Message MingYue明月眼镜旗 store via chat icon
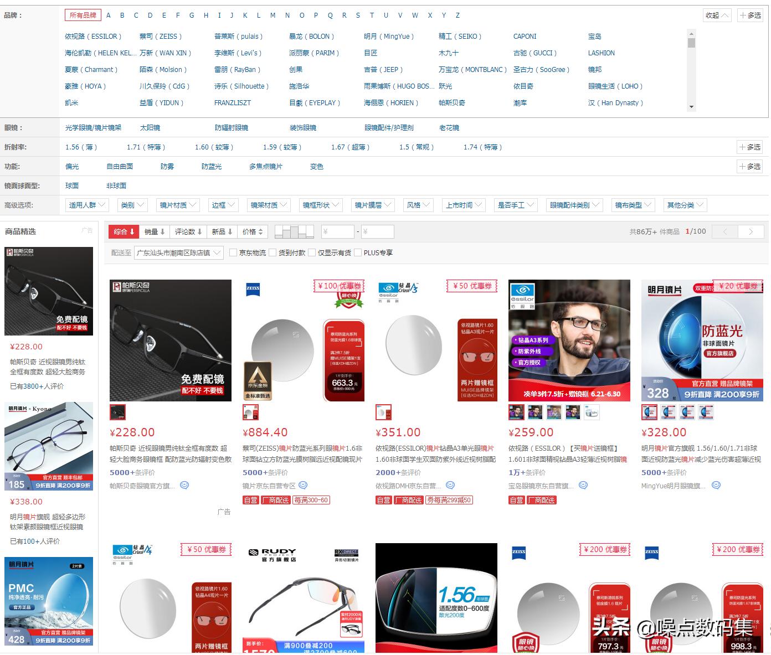The image size is (771, 655). click(716, 486)
